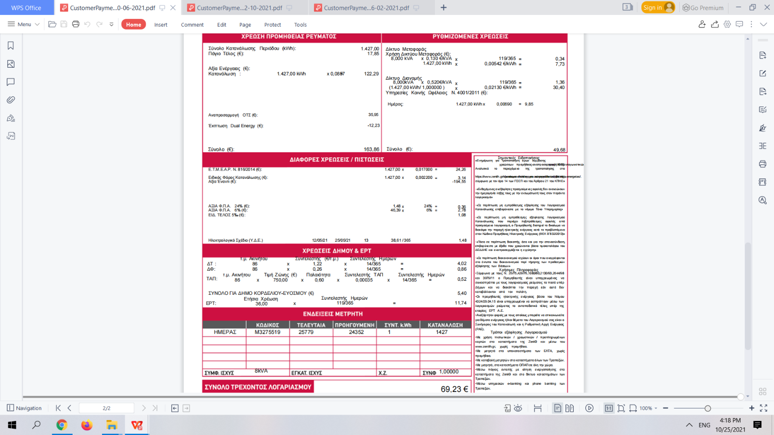Screen dimensions: 774x435
Task: Click the page number input field
Action: pos(106,408)
